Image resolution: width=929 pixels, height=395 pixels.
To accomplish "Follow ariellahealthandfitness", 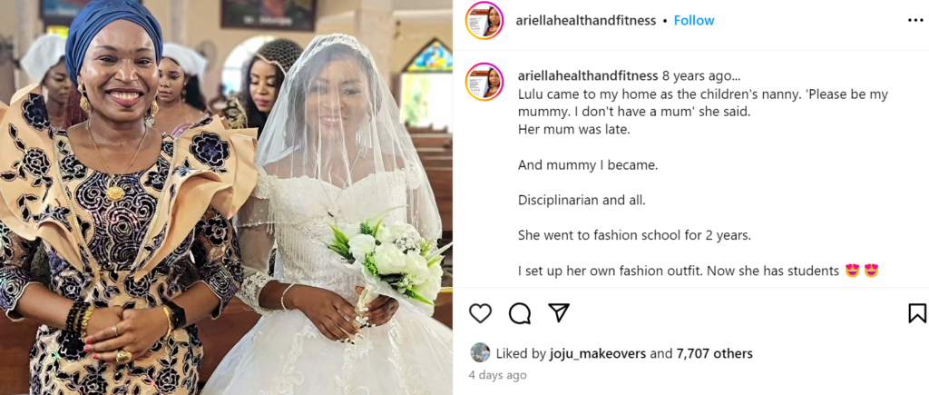I will [x=694, y=20].
